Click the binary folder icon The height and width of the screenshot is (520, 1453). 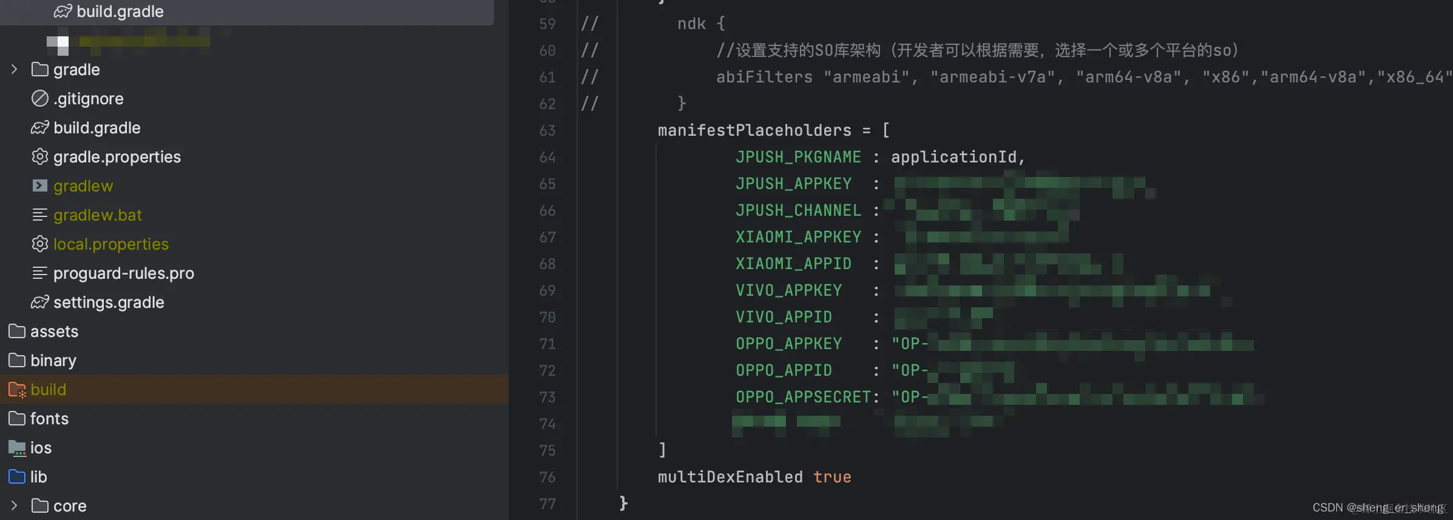17,361
